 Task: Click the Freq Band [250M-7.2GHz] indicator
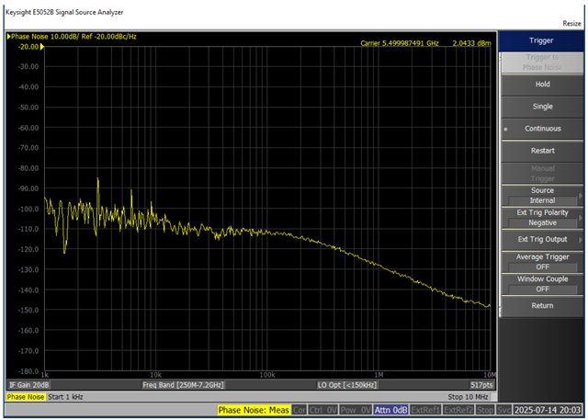[x=183, y=385]
